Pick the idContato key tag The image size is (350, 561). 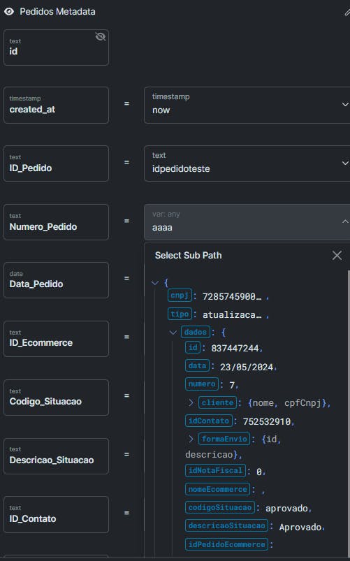pyautogui.click(x=209, y=421)
